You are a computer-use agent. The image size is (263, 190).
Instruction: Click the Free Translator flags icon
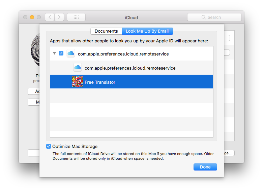click(78, 81)
